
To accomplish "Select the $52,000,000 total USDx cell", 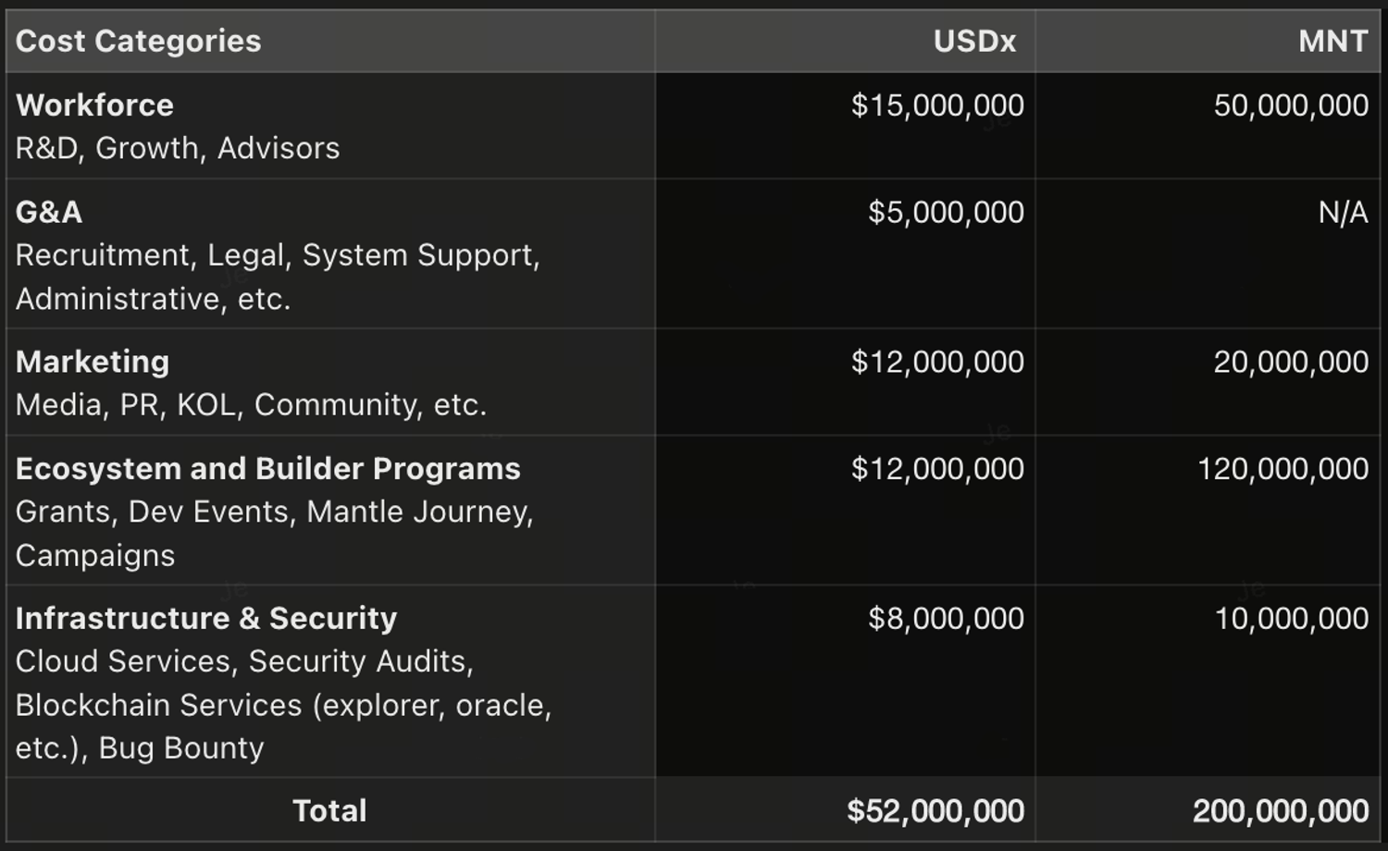I will 936,811.
